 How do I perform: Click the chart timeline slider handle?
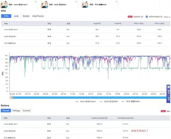tap(11, 97)
